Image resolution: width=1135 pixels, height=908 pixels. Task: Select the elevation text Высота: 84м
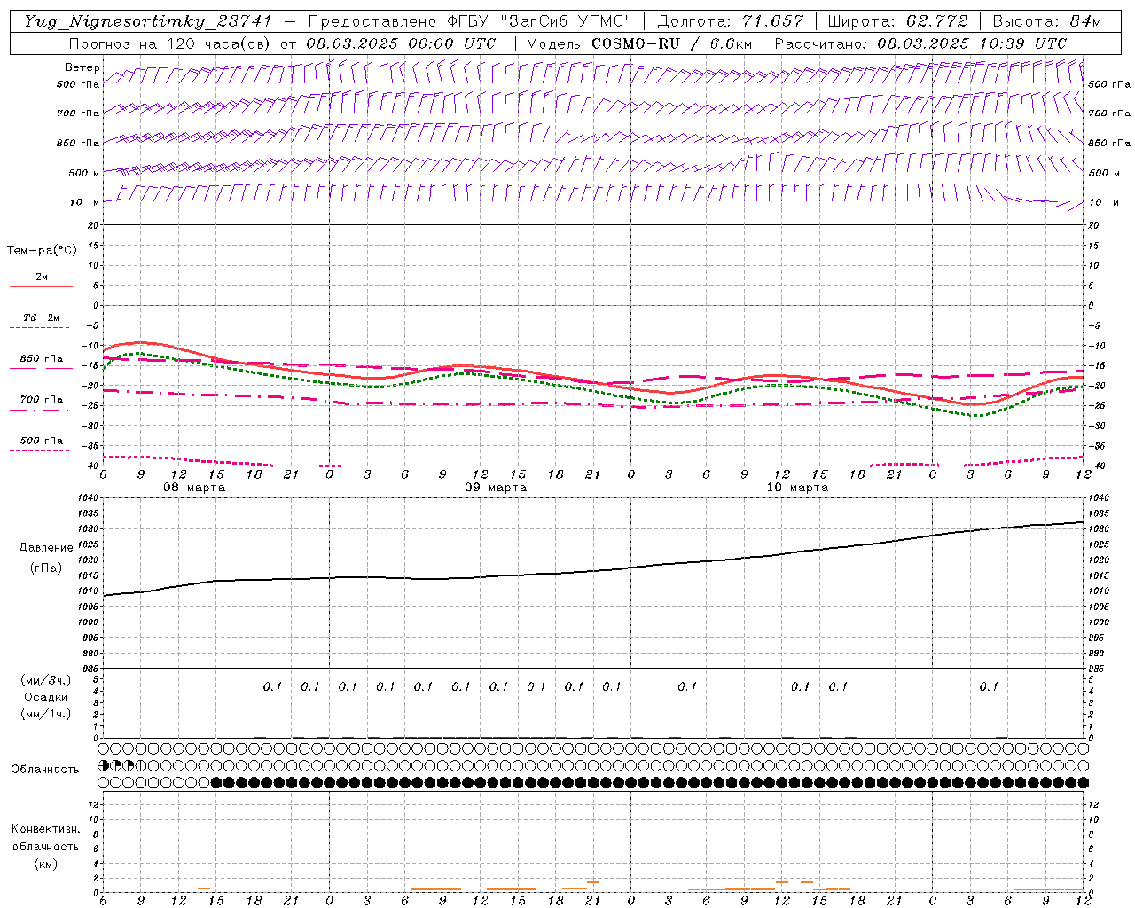click(x=1047, y=21)
